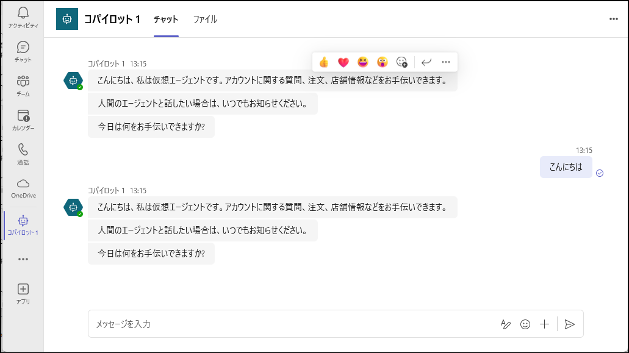Select コパイロット 1 app in sidebar
This screenshot has width=629, height=353.
point(23,225)
